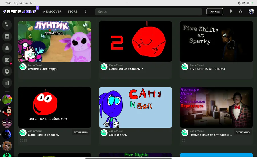This screenshot has height=160, width=257.
Task: Open the sidebar backpack icon
Action: point(7,48)
